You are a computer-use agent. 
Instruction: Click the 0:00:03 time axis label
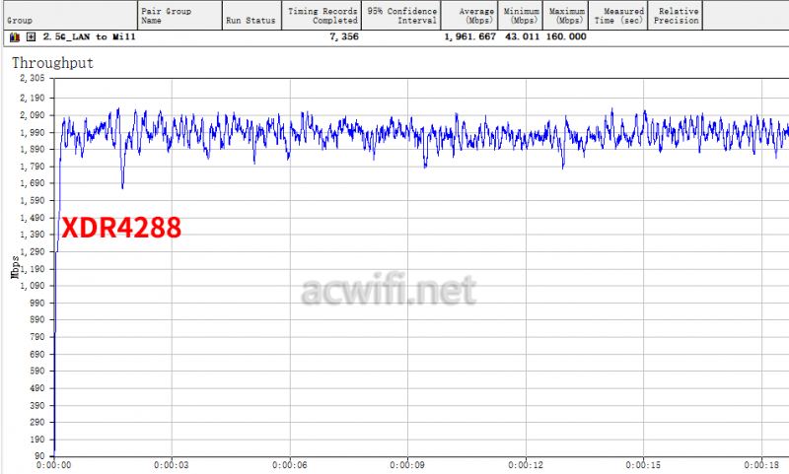(x=172, y=465)
